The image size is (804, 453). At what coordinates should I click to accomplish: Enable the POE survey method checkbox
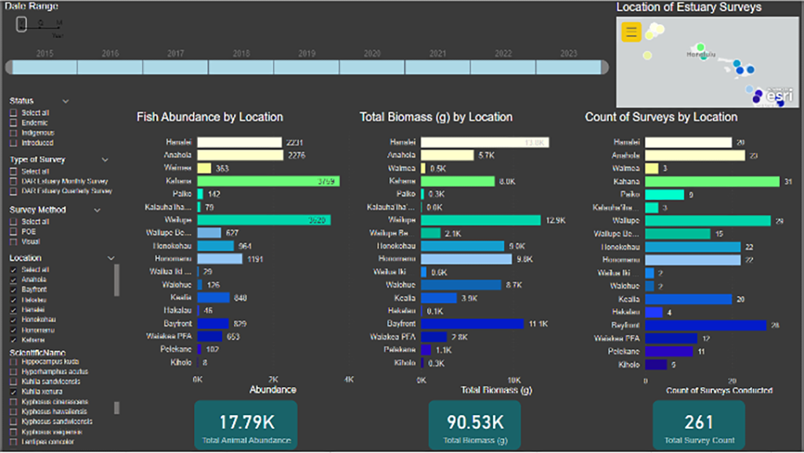[13, 232]
